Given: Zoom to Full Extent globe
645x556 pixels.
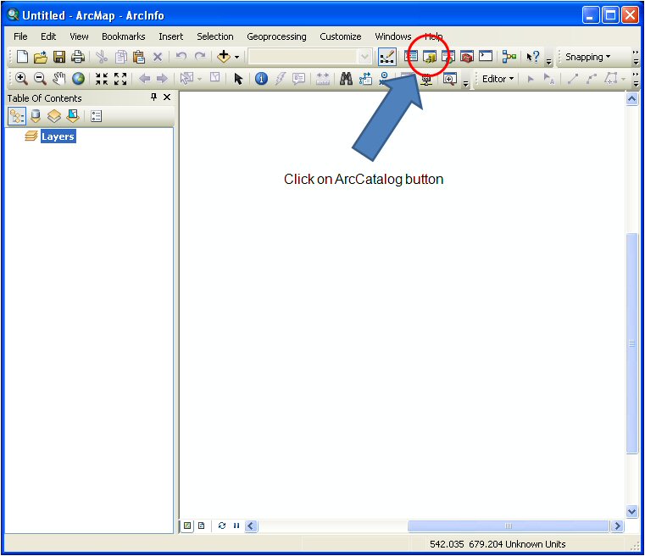Looking at the screenshot, I should point(78,78).
